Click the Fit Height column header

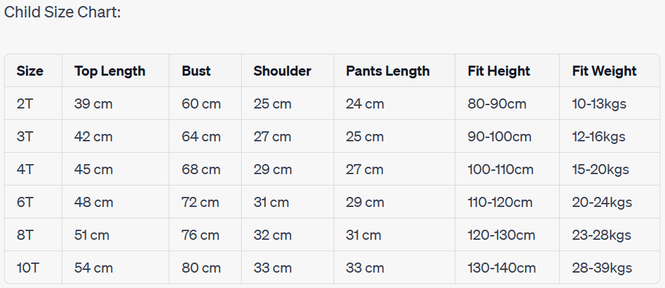click(498, 71)
